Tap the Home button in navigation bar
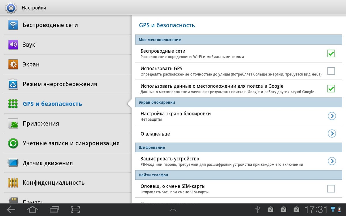The width and height of the screenshot is (346, 216). (32, 210)
